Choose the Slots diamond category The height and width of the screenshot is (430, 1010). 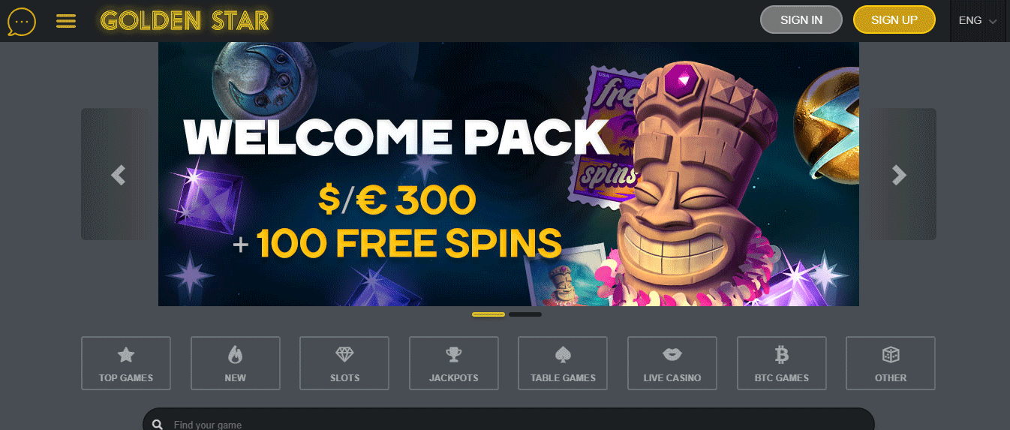tap(344, 363)
